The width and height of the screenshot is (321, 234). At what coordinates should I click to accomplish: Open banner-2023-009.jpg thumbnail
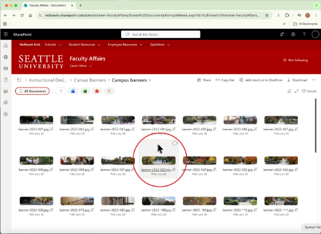(x=77, y=161)
